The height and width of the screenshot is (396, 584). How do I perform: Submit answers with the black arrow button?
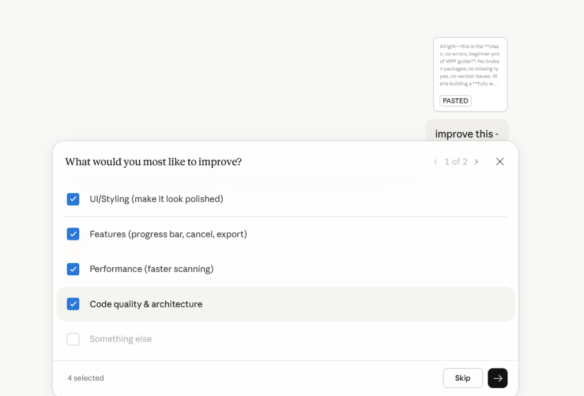pos(497,378)
